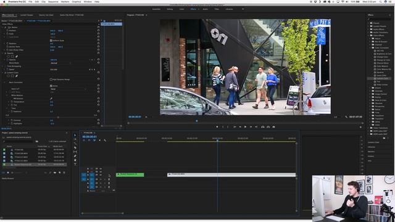Screen dimensions: 395x222
Task: Toggle Scale animation stopwatch
Action: (x=7, y=34)
